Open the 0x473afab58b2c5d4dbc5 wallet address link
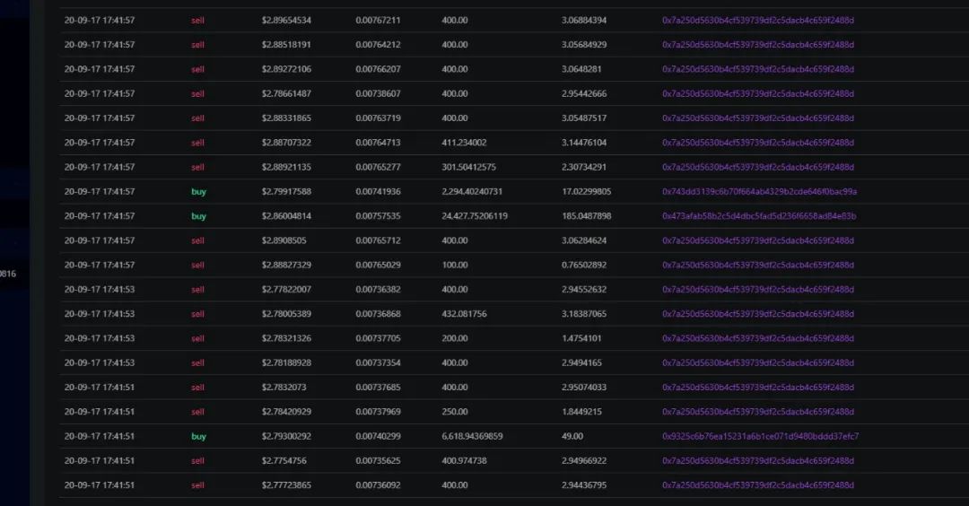 coord(759,216)
